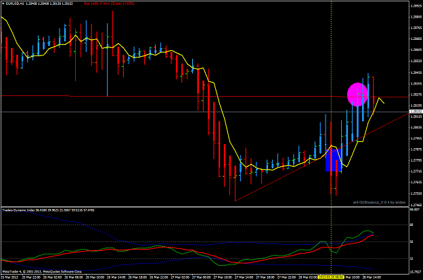Click the 1.28275 price axis label
This screenshot has width=423, height=280.
[x=416, y=95]
